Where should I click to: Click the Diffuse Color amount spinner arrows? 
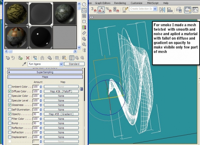[x=41, y=91]
